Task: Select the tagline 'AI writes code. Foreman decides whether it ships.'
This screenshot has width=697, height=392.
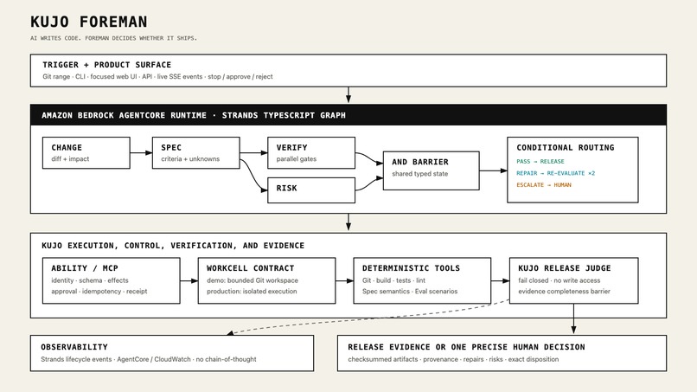Action: tap(114, 38)
